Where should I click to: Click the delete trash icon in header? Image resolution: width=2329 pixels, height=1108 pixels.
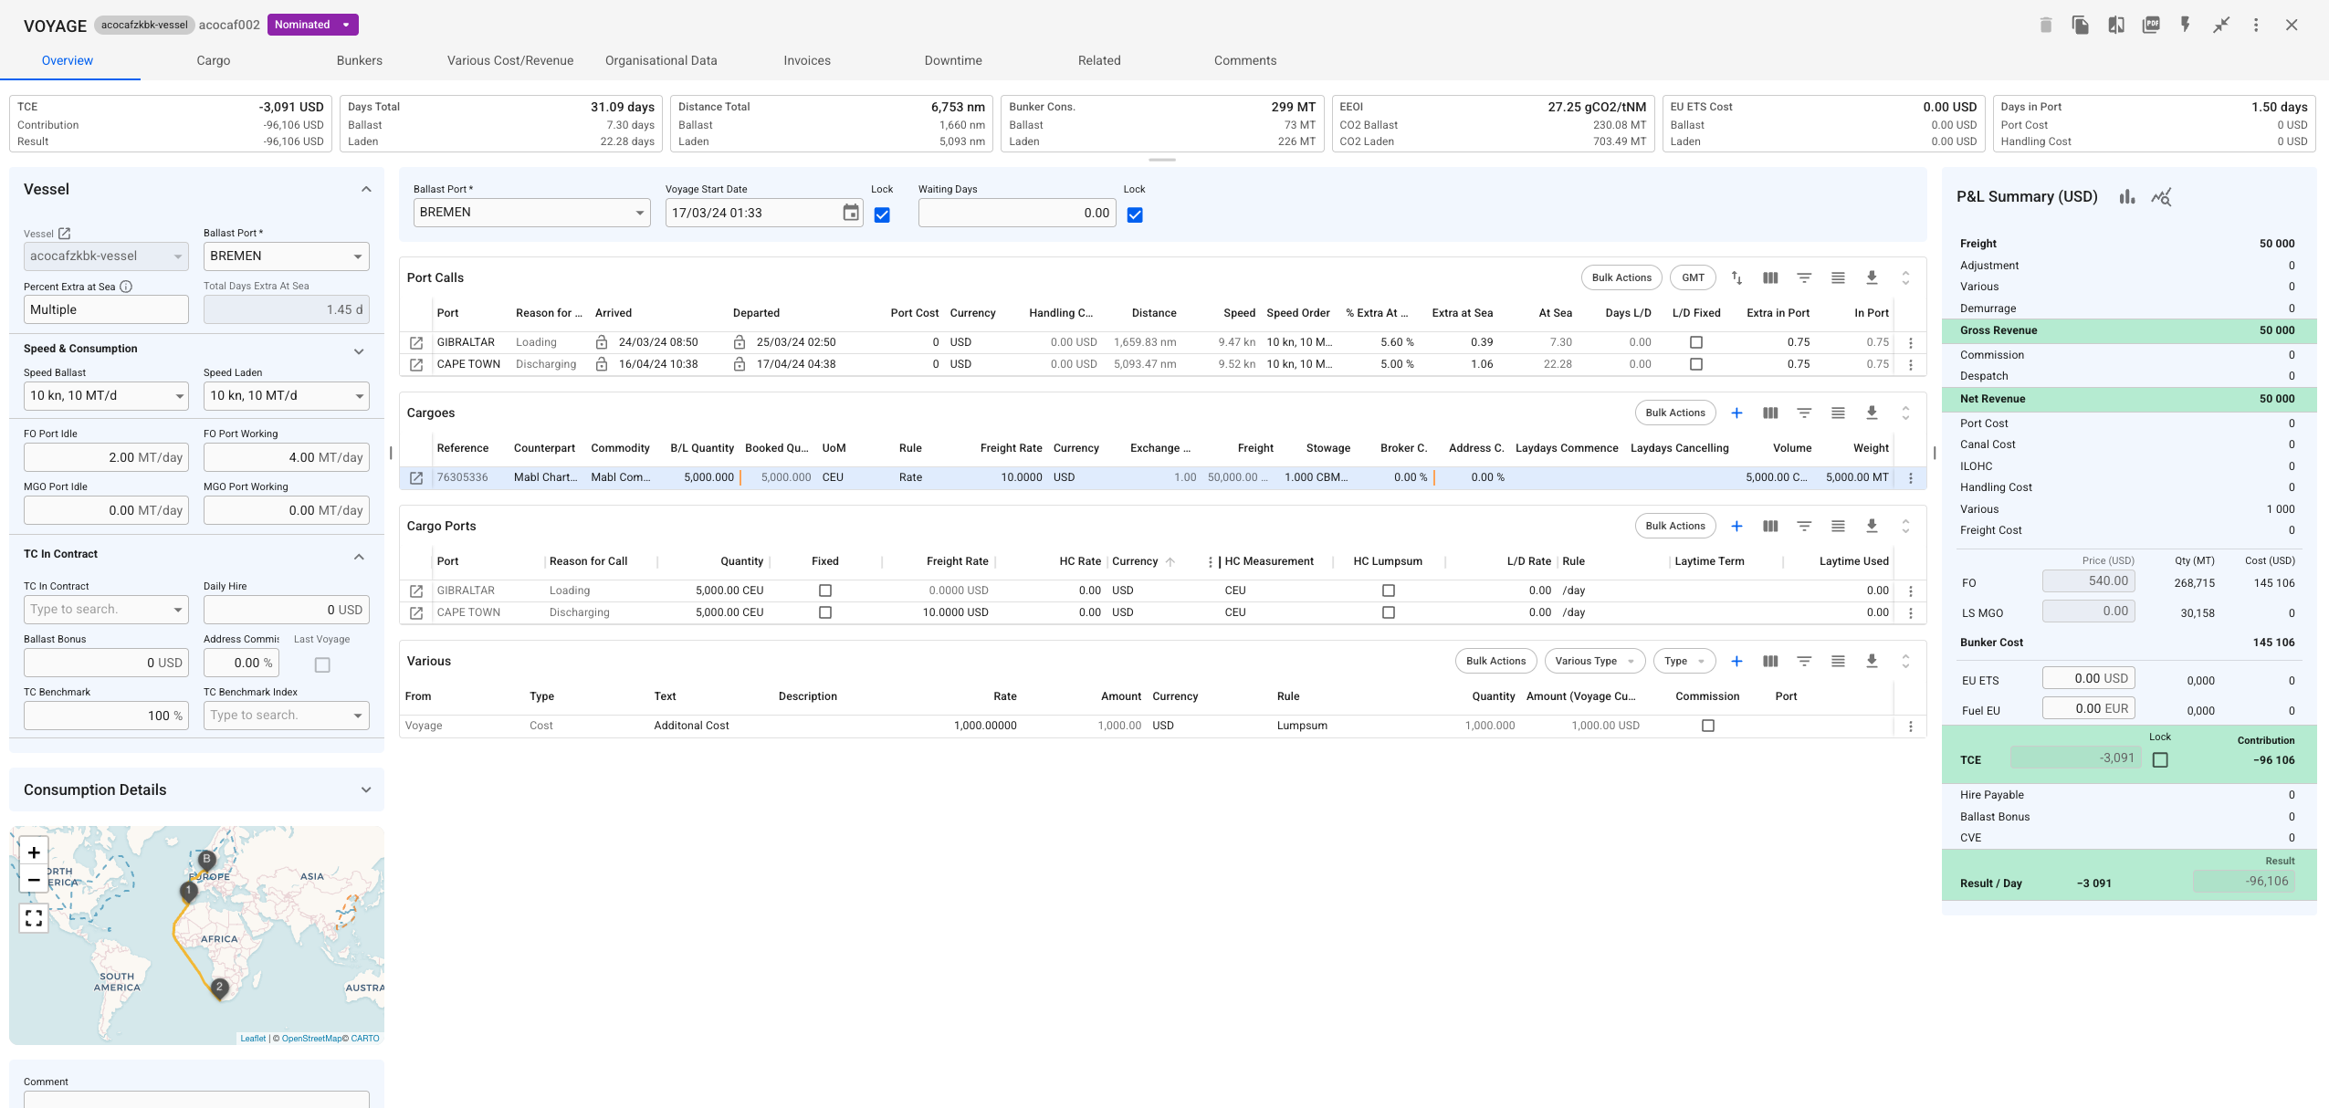[x=2046, y=25]
